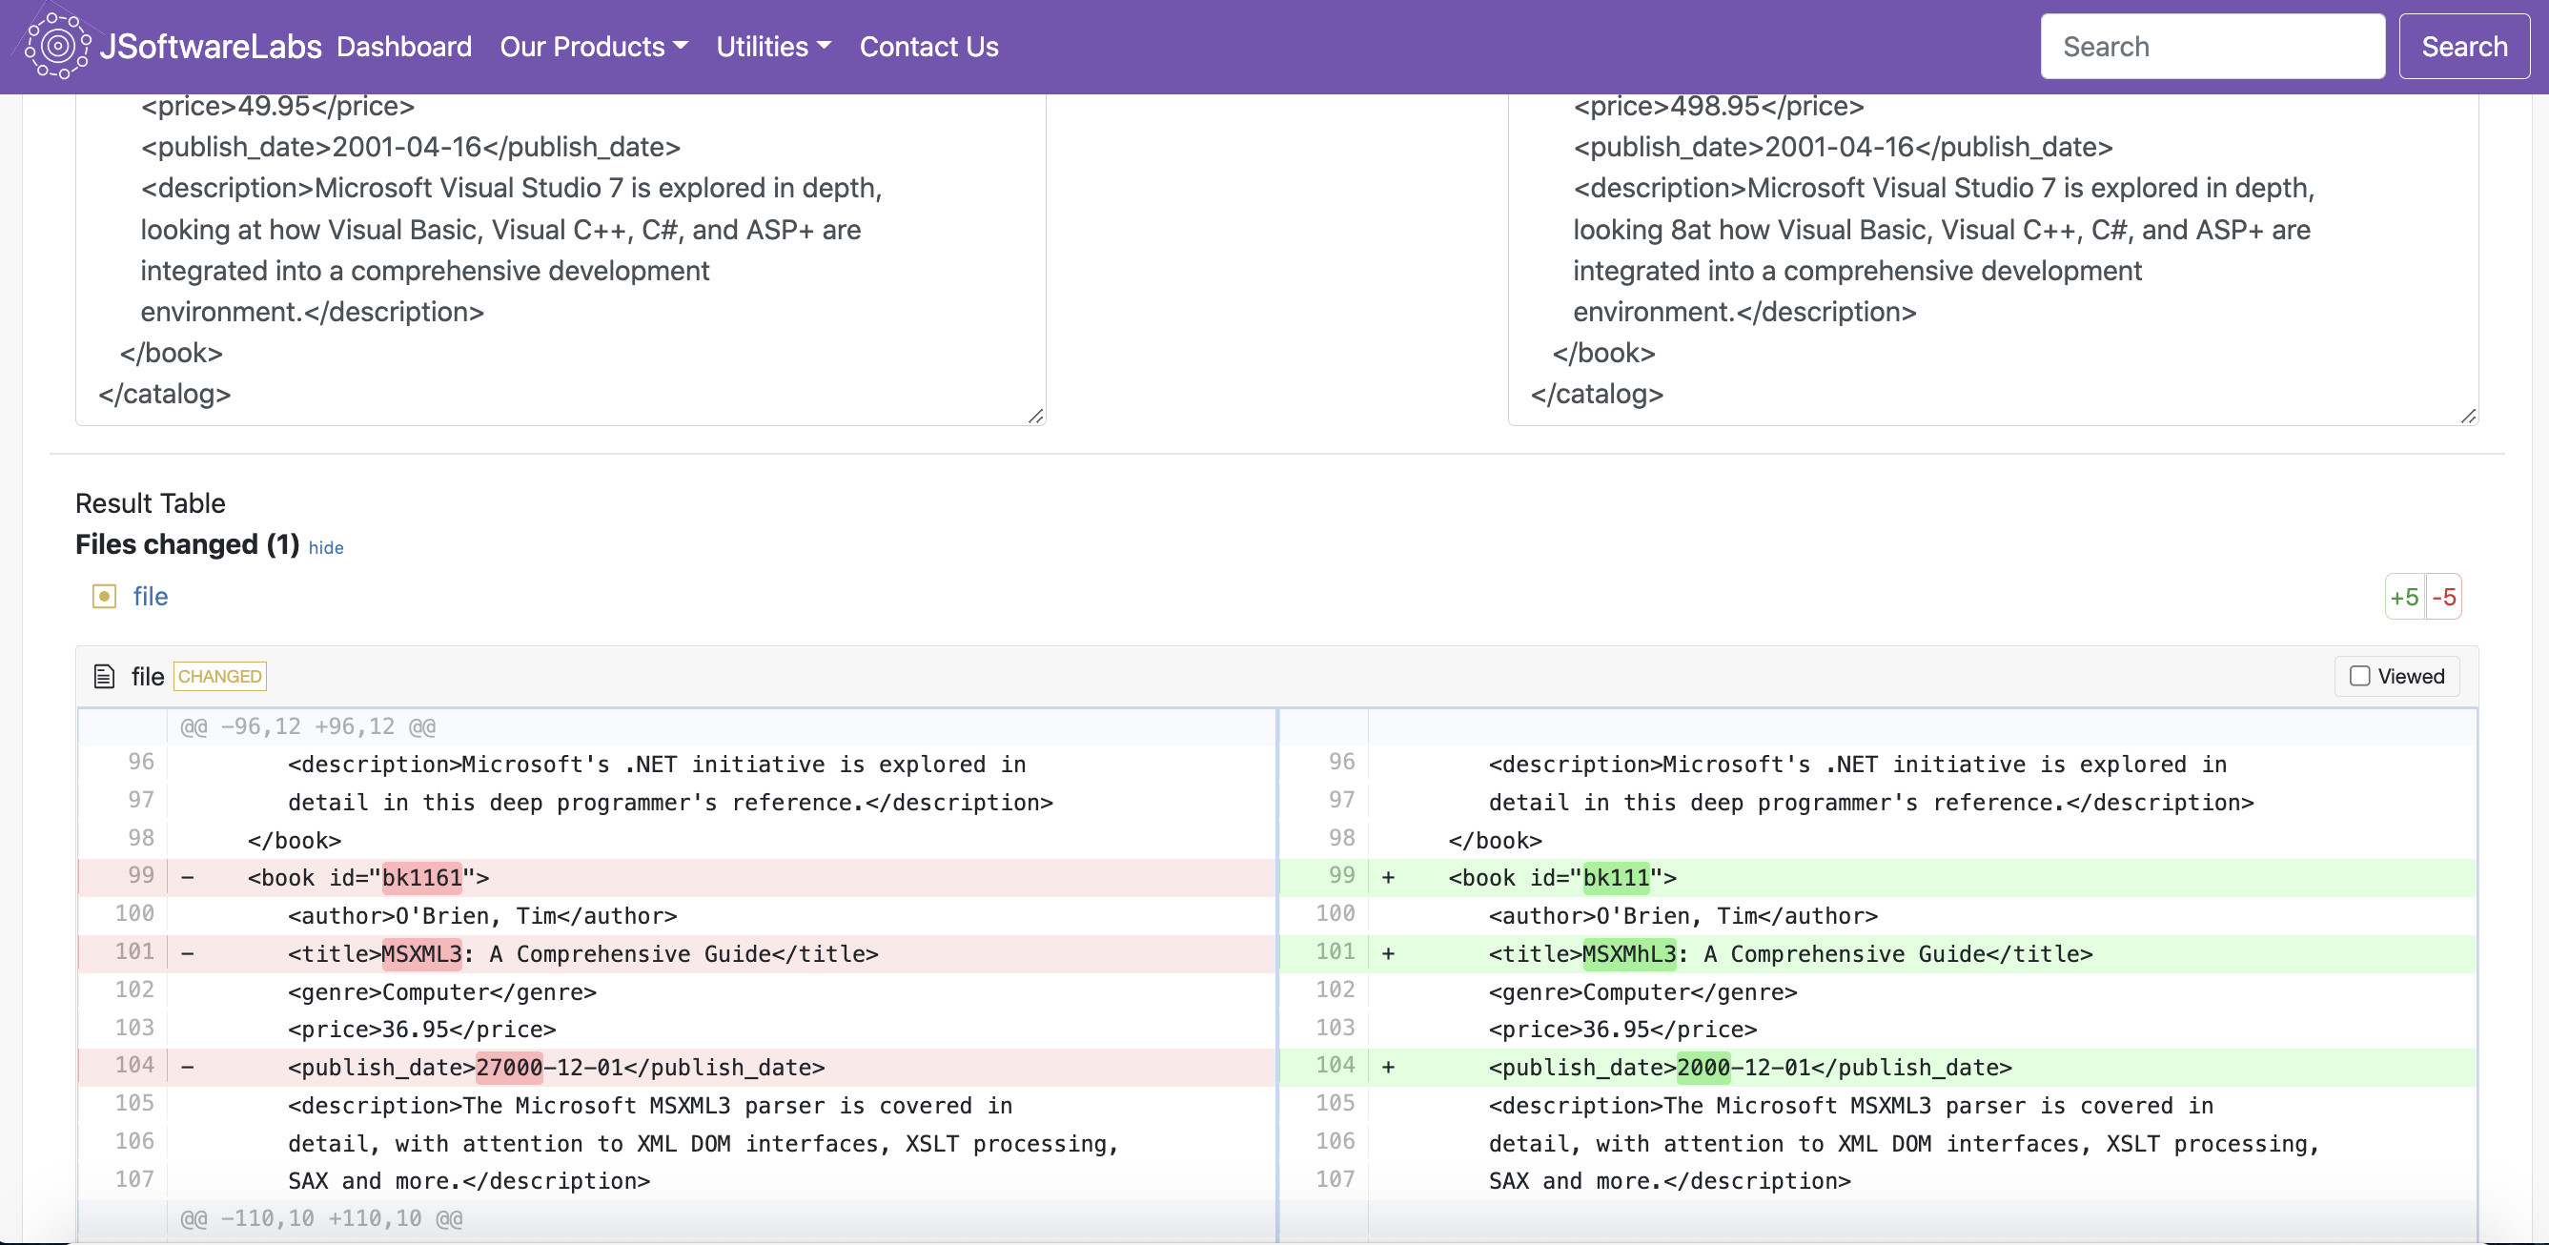Viewport: 2549px width, 1245px height.
Task: Select added line 104 publish_date 2000
Action: click(x=1878, y=1067)
